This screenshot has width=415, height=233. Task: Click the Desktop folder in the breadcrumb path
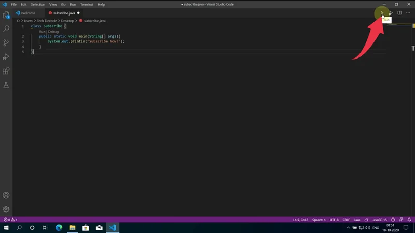point(68,21)
